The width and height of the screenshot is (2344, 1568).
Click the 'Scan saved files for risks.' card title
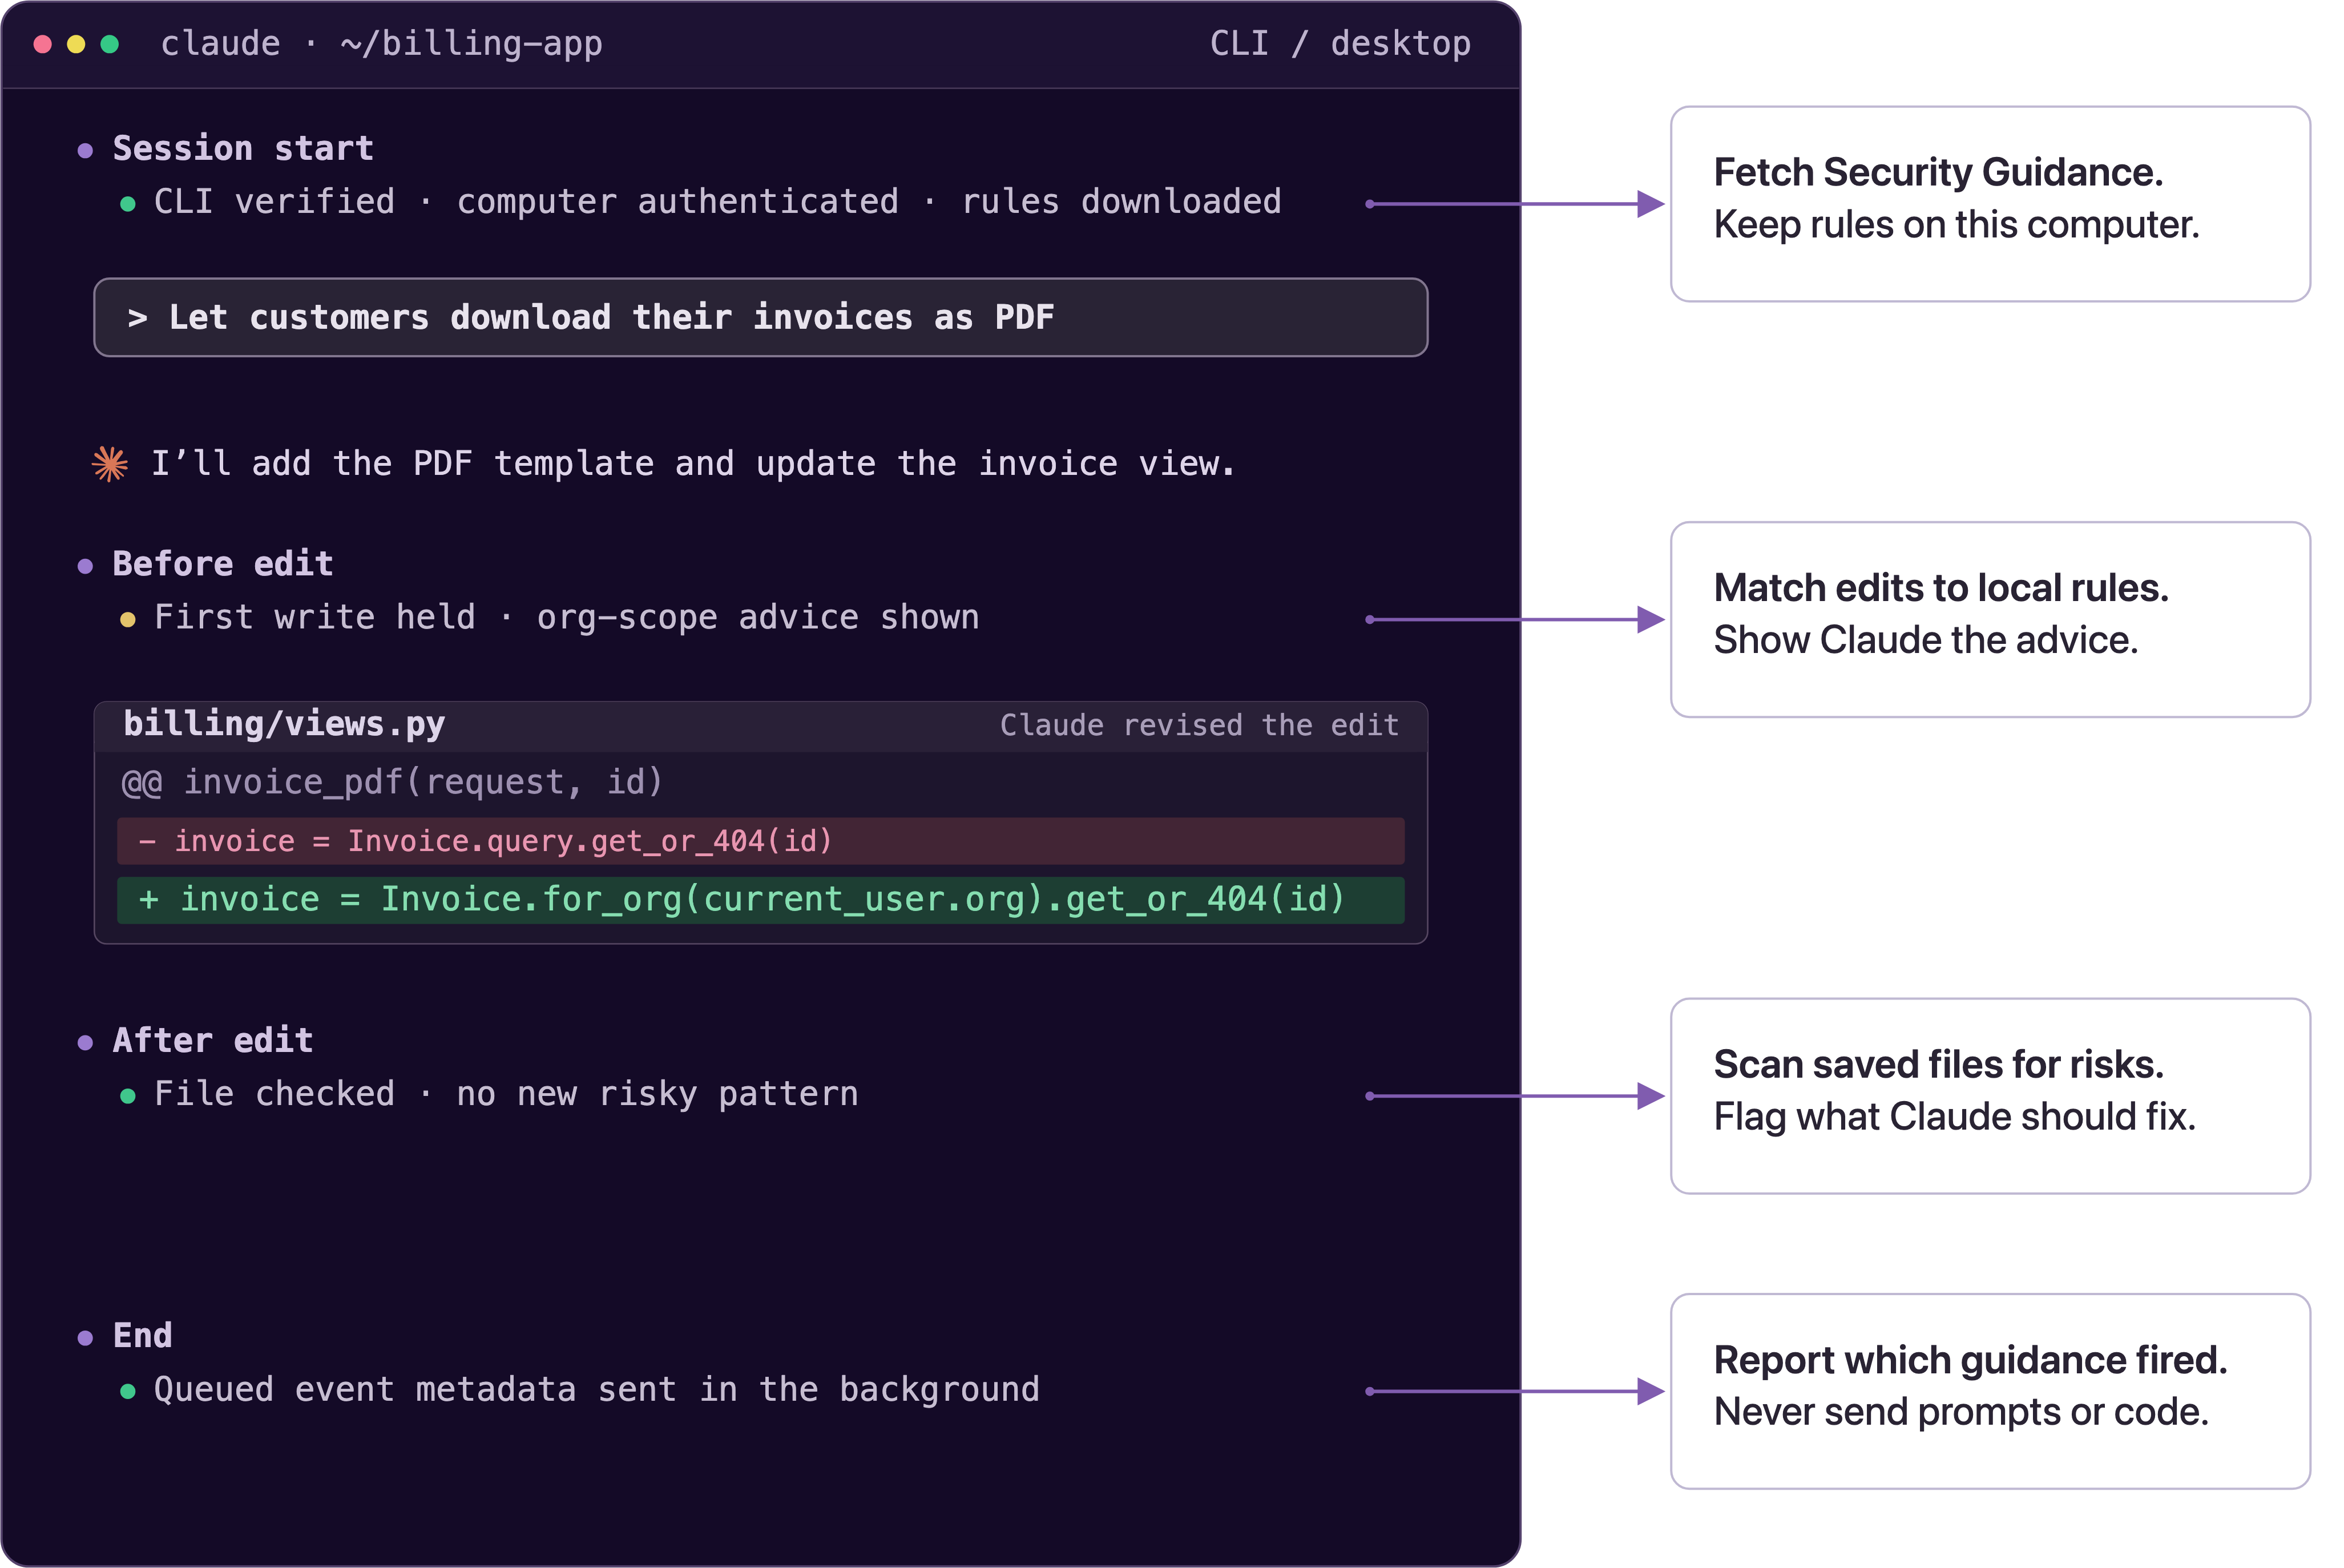pyautogui.click(x=1938, y=1065)
